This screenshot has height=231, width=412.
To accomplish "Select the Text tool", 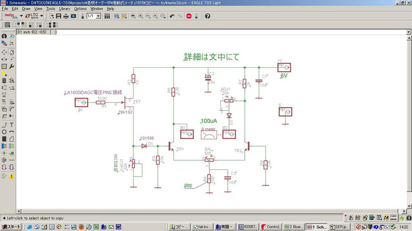I will [12, 125].
